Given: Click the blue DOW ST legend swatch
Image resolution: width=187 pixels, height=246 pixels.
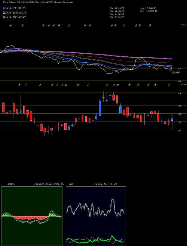Looking at the screenshot, I should [4, 8].
